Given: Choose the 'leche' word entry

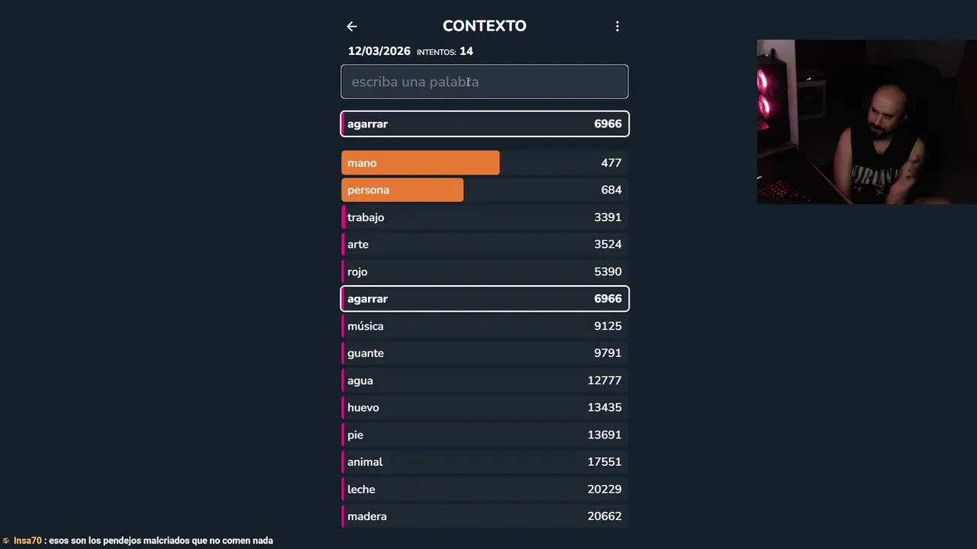Looking at the screenshot, I should point(484,490).
